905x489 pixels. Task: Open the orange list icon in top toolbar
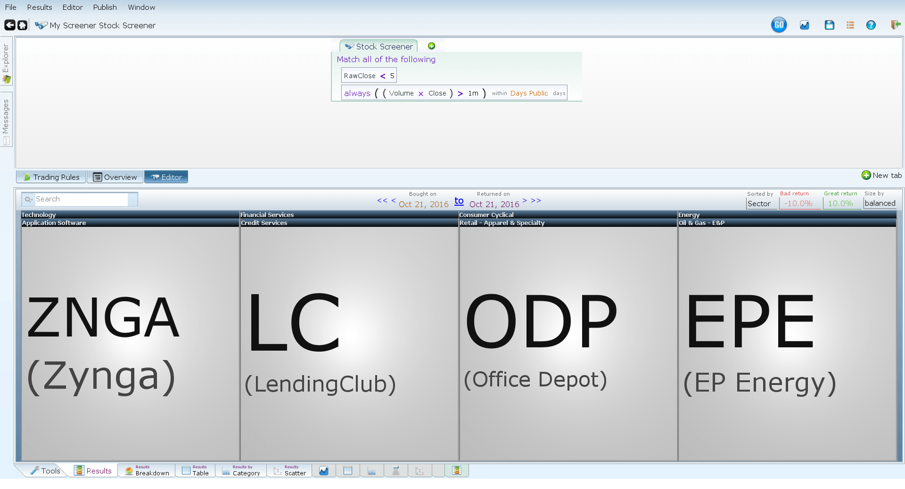(850, 25)
